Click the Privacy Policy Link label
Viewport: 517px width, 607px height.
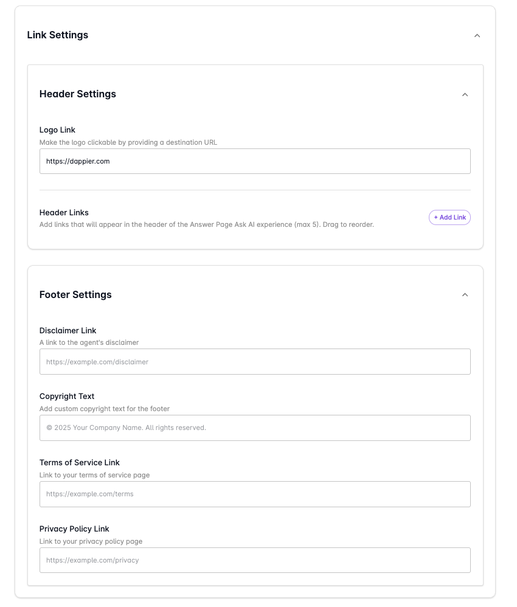click(x=74, y=529)
